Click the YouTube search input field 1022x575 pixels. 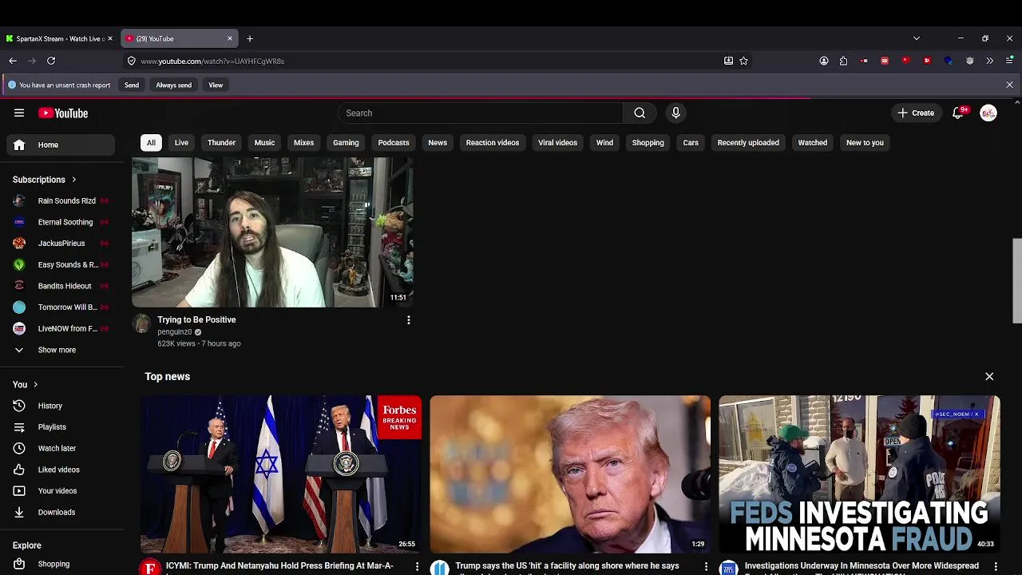pyautogui.click(x=481, y=113)
